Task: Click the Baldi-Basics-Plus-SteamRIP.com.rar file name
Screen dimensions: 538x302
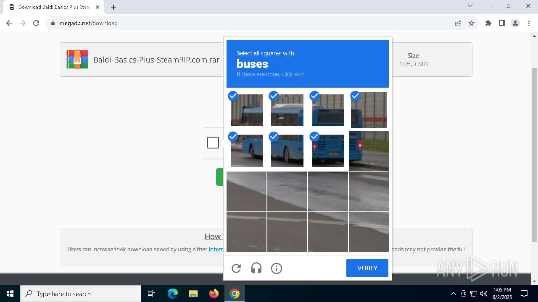Action: point(156,60)
